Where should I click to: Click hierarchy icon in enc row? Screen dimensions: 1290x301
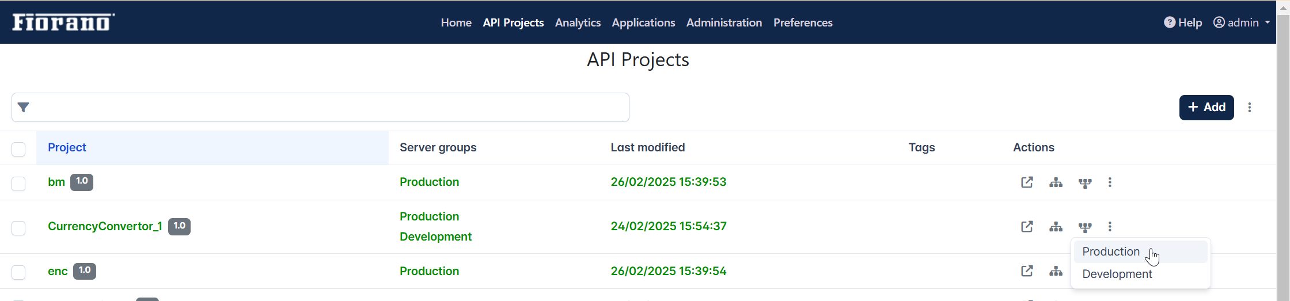(x=1056, y=271)
